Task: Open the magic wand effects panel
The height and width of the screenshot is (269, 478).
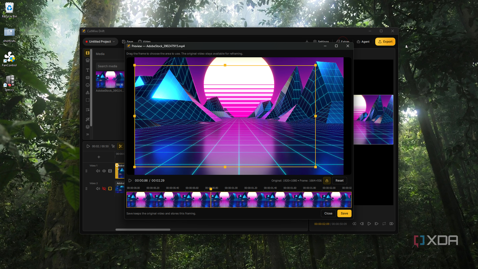Action: pos(88,119)
